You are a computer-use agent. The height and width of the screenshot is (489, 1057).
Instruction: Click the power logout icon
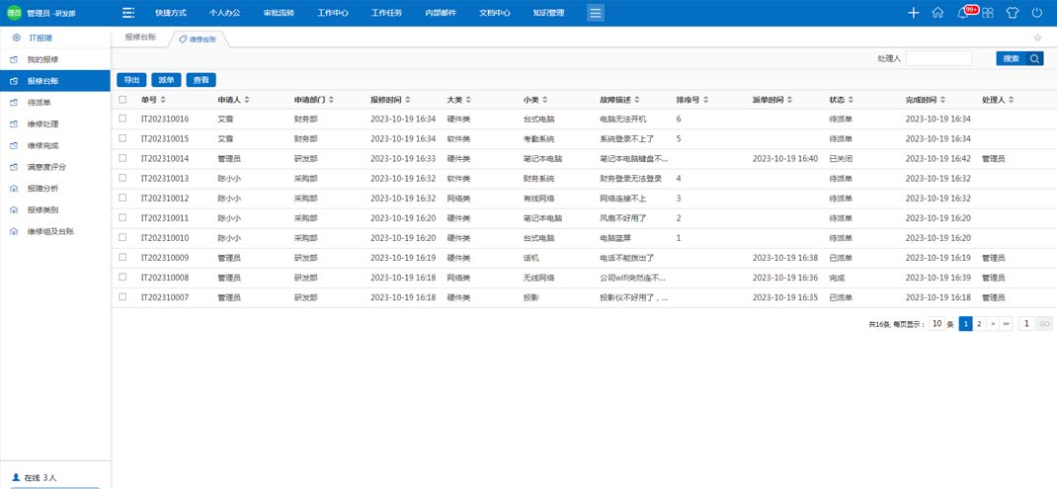pyautogui.click(x=1037, y=13)
